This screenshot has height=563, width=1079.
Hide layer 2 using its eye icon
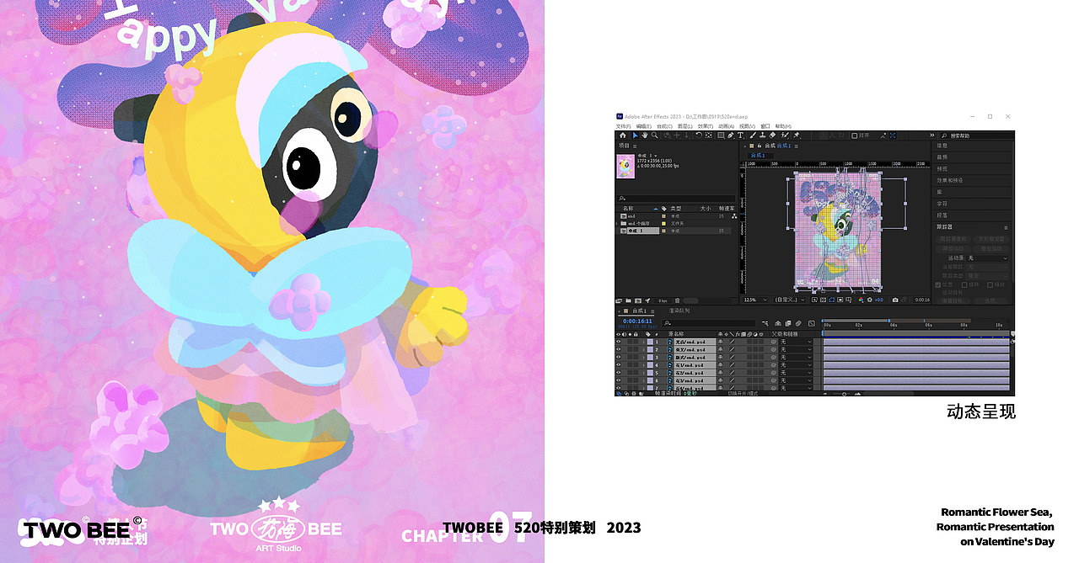618,349
